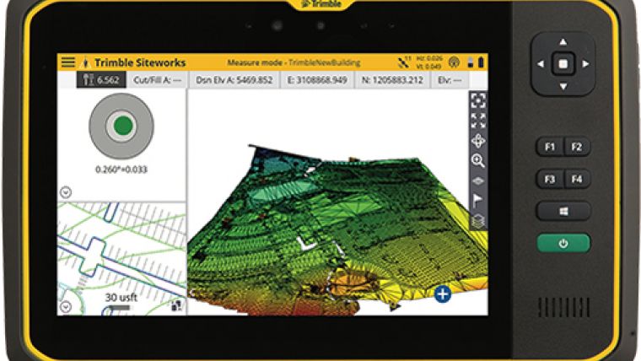Screen dimensions: 641x361
Task: Push the D-pad right arrow
Action: [586, 64]
